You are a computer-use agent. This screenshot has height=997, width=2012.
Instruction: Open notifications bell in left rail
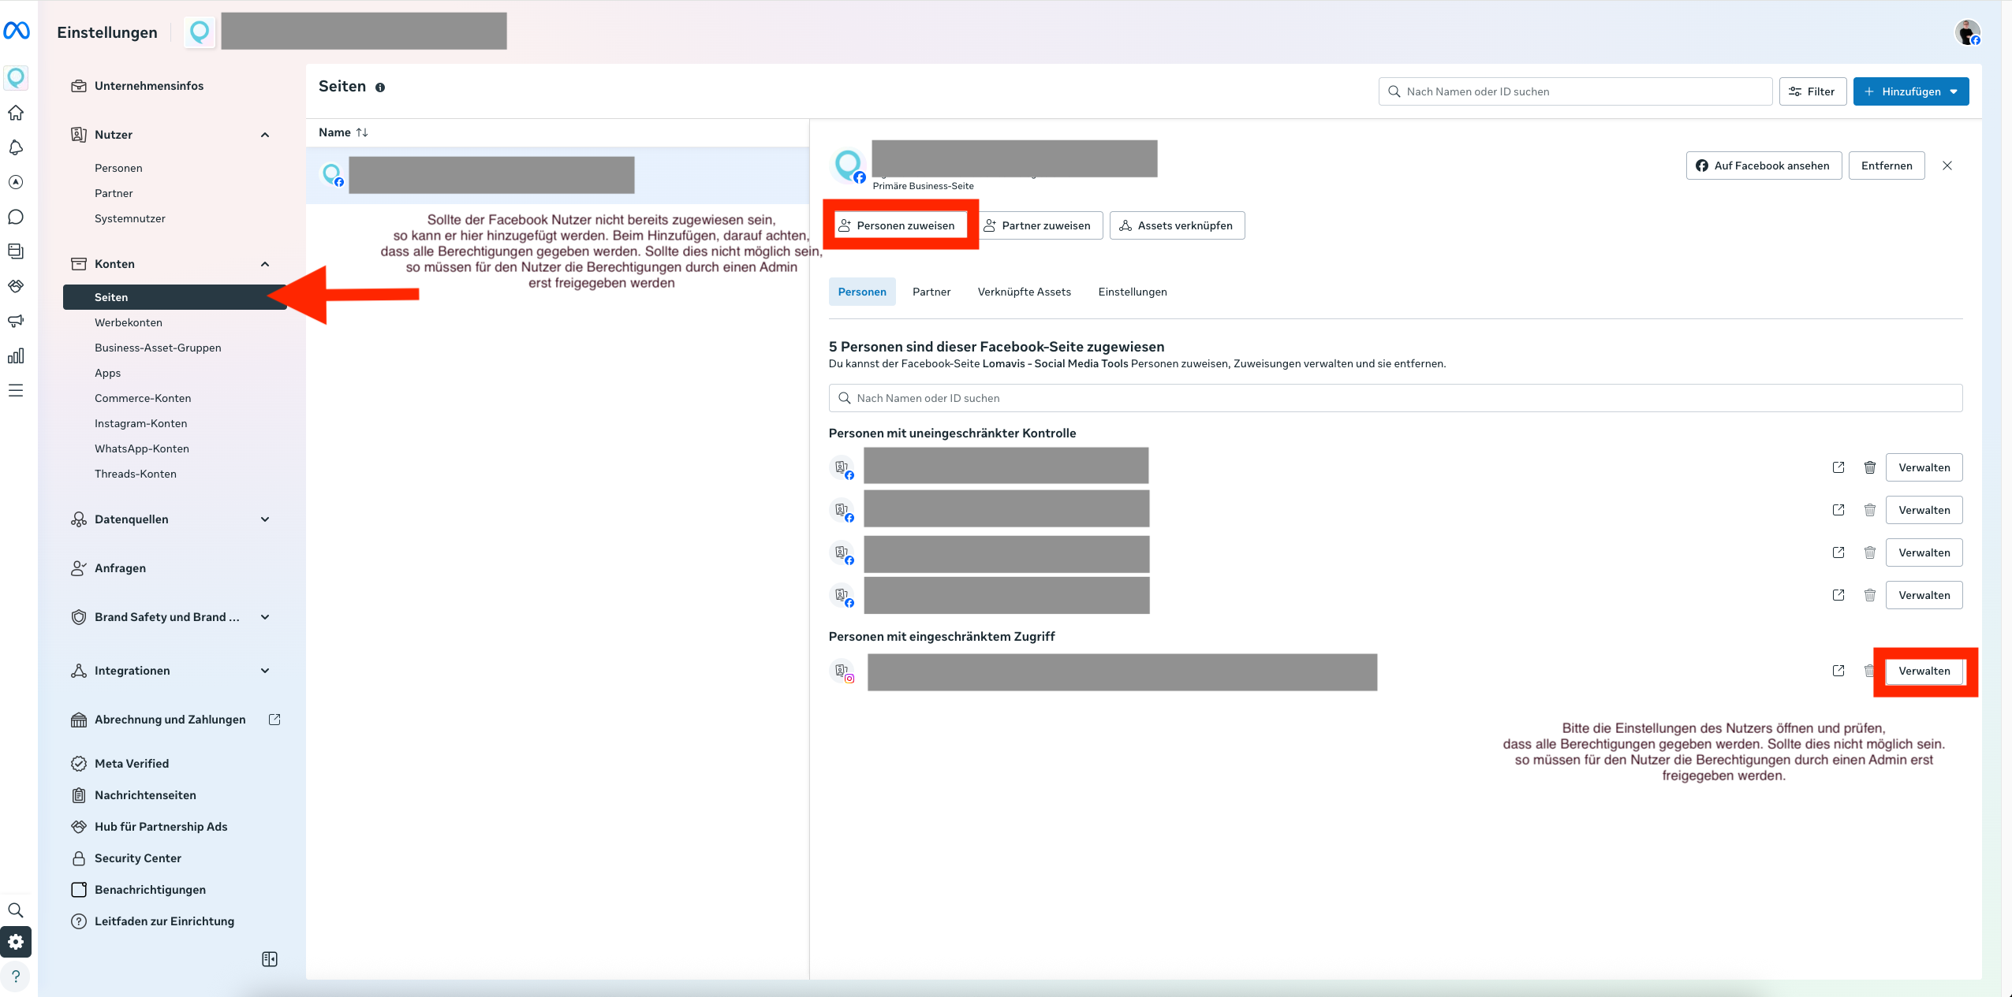click(x=16, y=147)
